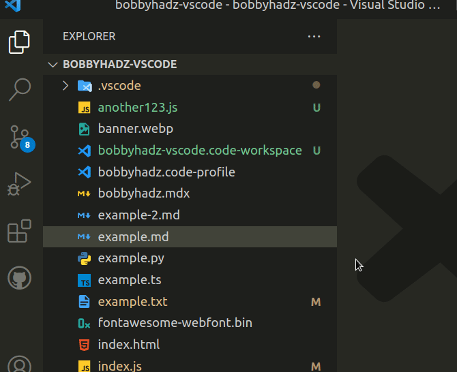Open Source Control with 8 pending changes

pyautogui.click(x=19, y=137)
